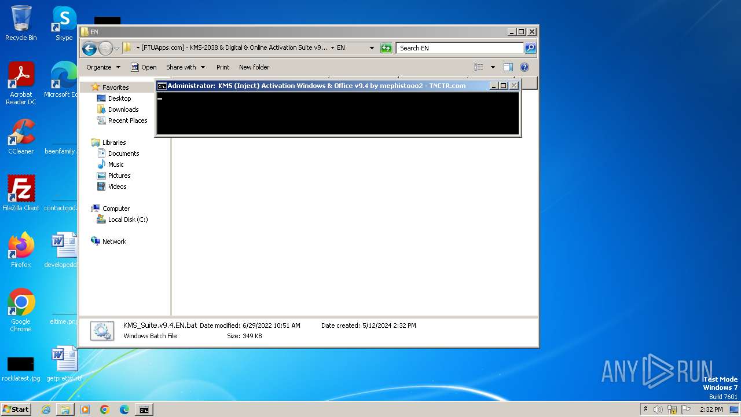Screen dimensions: 741x417
Task: Open getpretty.rtf desktop document
Action: pos(64,364)
